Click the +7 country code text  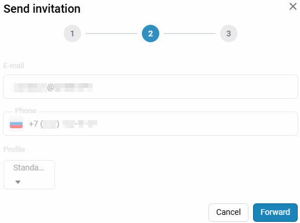(33, 124)
